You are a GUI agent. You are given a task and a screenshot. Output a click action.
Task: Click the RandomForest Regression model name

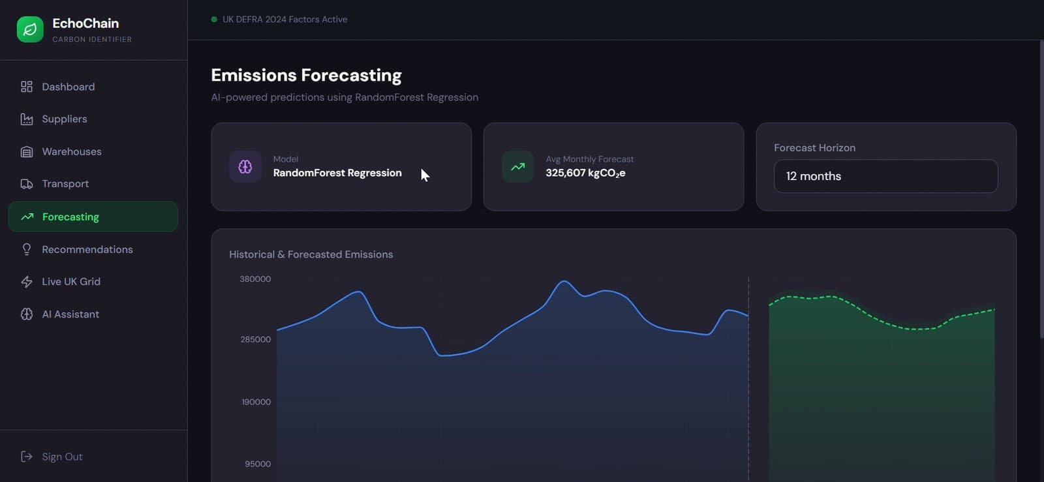(x=337, y=173)
